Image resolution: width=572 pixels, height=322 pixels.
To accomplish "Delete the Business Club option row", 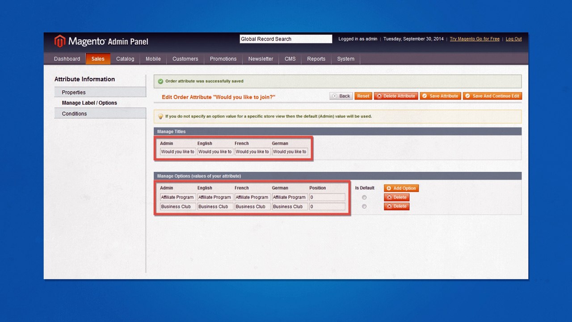I will (x=396, y=206).
